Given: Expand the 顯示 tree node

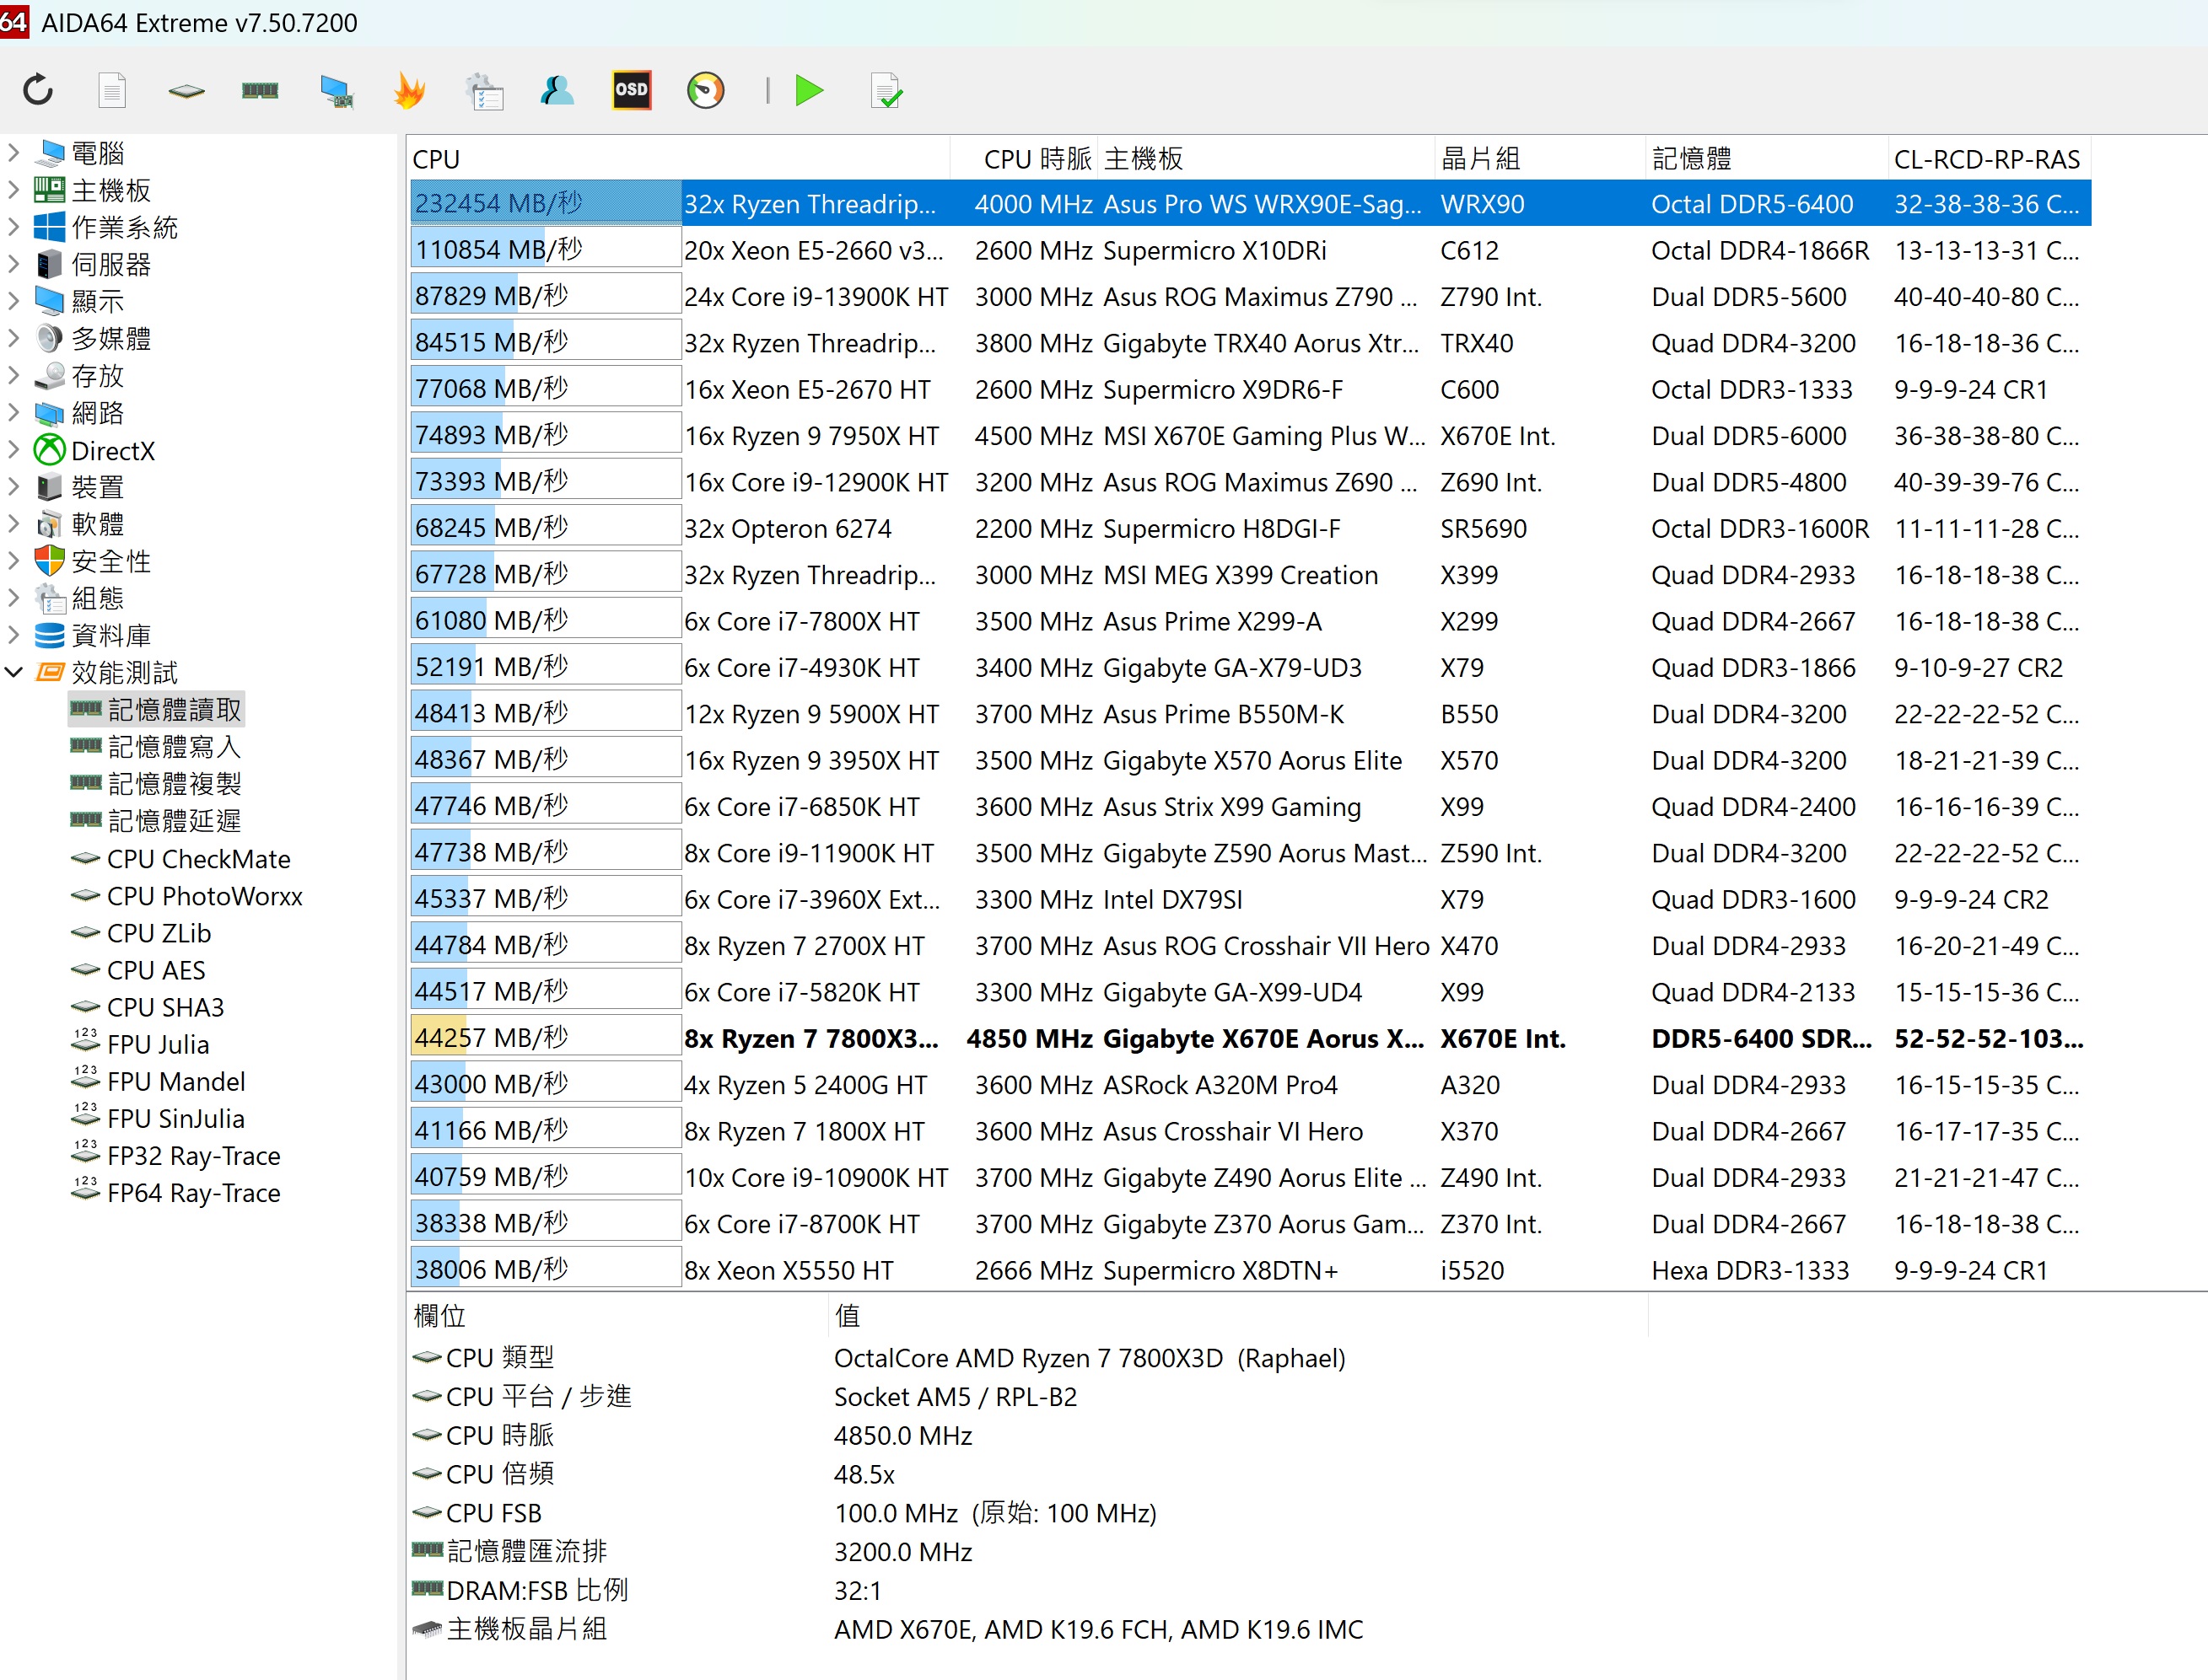Looking at the screenshot, I should point(14,301).
